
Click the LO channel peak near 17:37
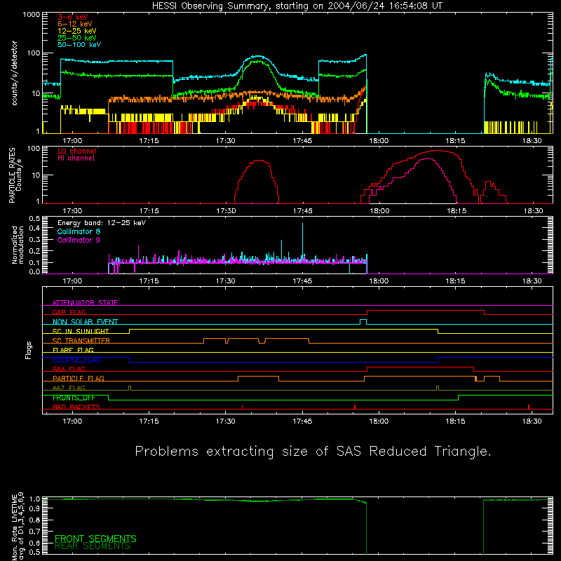259,161
